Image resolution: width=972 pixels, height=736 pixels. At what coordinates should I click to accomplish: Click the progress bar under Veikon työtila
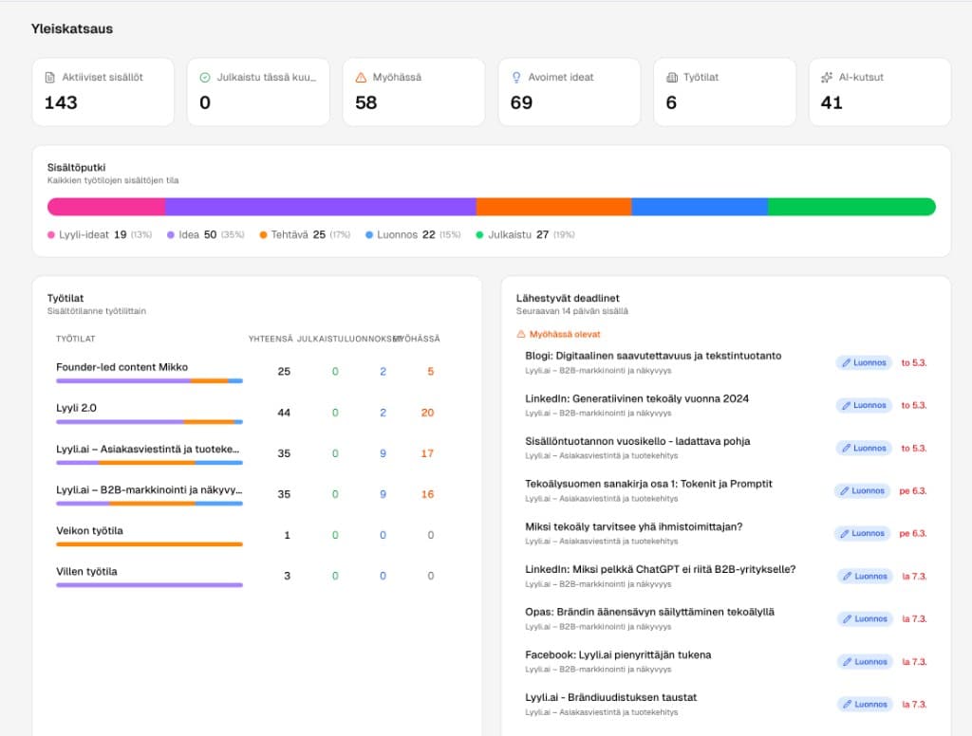(x=149, y=544)
